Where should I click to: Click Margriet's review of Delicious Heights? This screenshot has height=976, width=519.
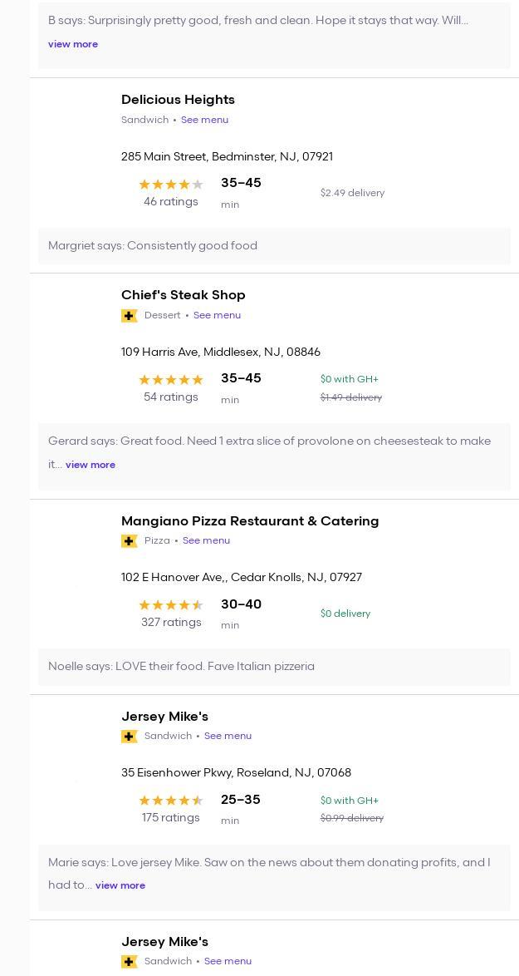pyautogui.click(x=153, y=246)
